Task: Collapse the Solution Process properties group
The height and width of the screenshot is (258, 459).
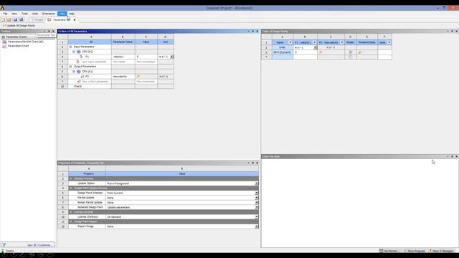Action: [x=71, y=178]
